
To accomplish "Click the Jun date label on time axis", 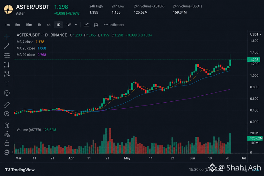I will click(192, 158).
